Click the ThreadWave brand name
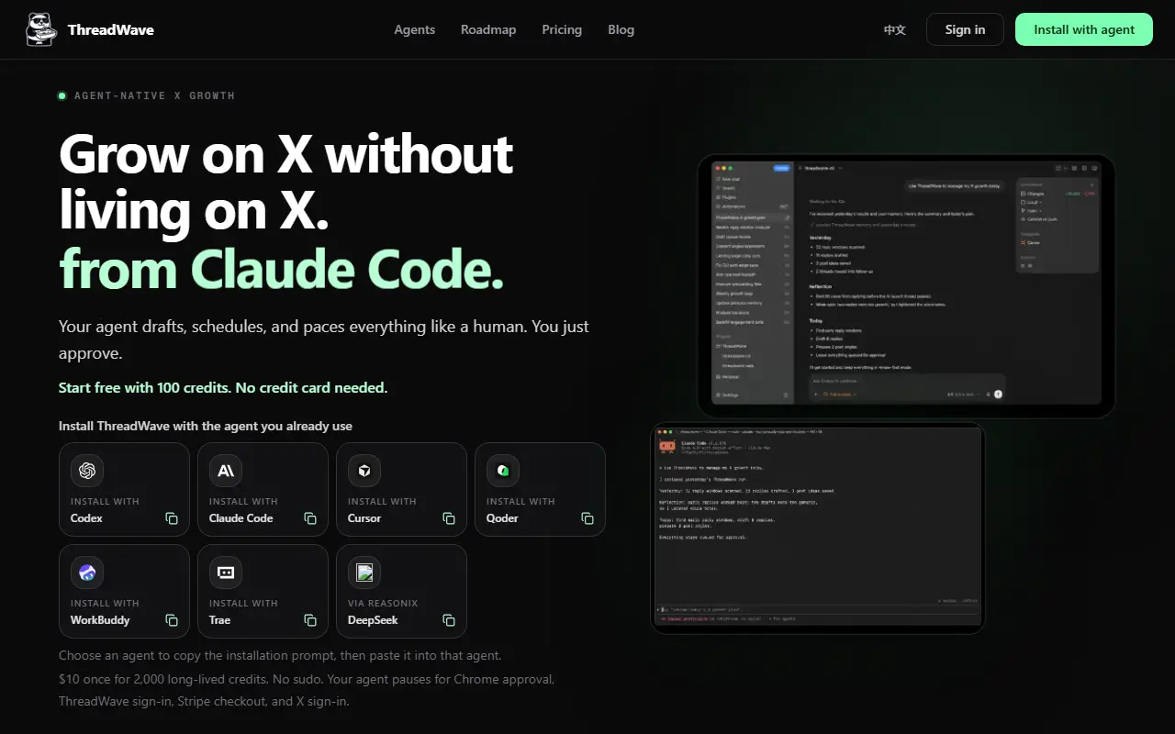Viewport: 1175px width, 734px height. pos(111,29)
